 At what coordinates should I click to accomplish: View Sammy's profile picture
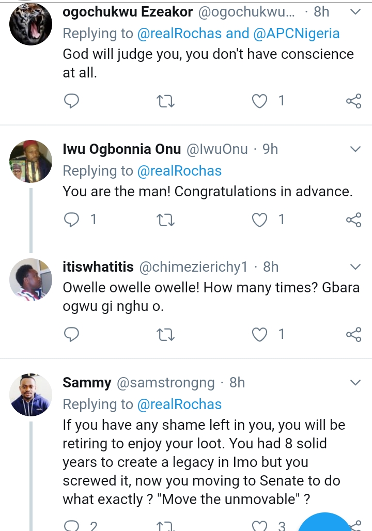(x=31, y=395)
